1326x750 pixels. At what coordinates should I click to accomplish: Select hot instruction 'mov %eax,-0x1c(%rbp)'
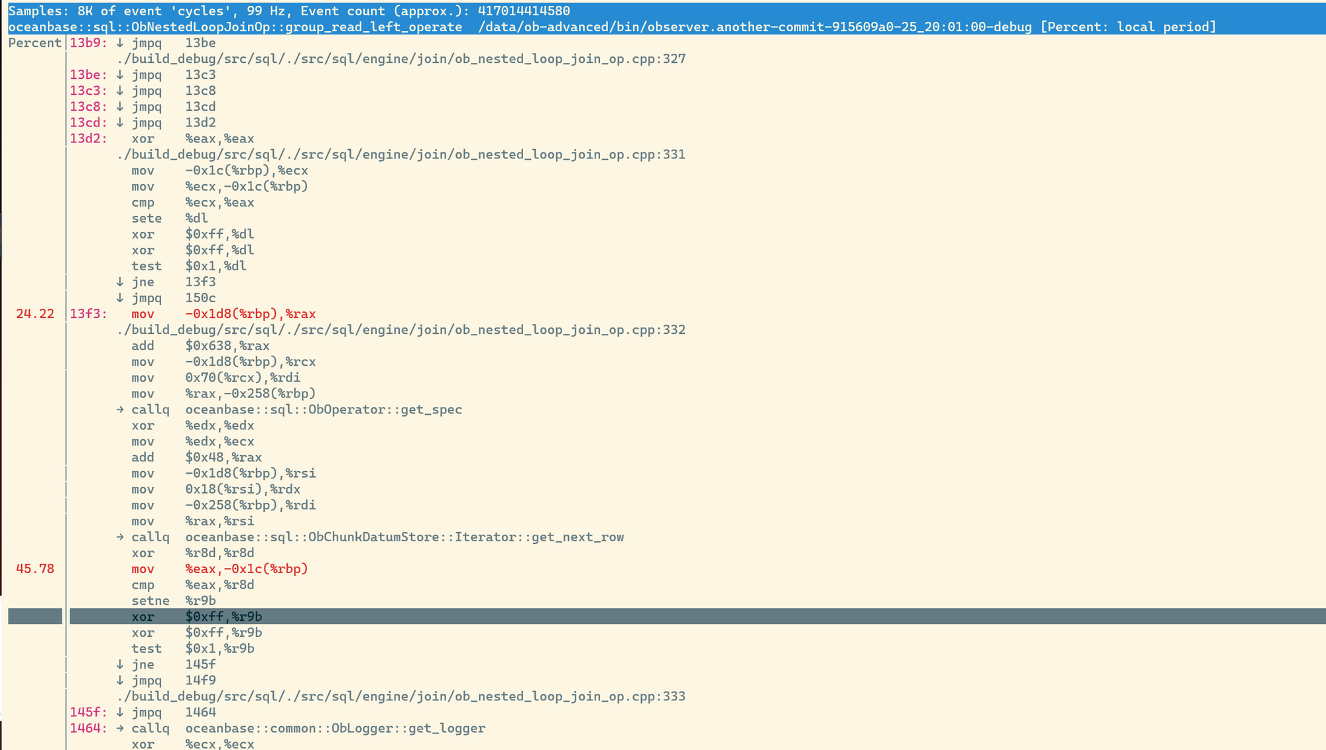219,568
